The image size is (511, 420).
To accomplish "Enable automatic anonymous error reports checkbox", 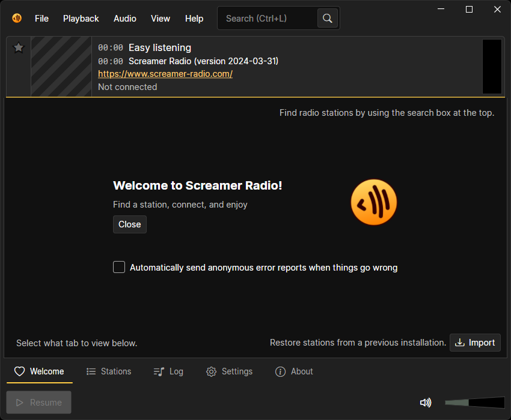I will [x=119, y=267].
